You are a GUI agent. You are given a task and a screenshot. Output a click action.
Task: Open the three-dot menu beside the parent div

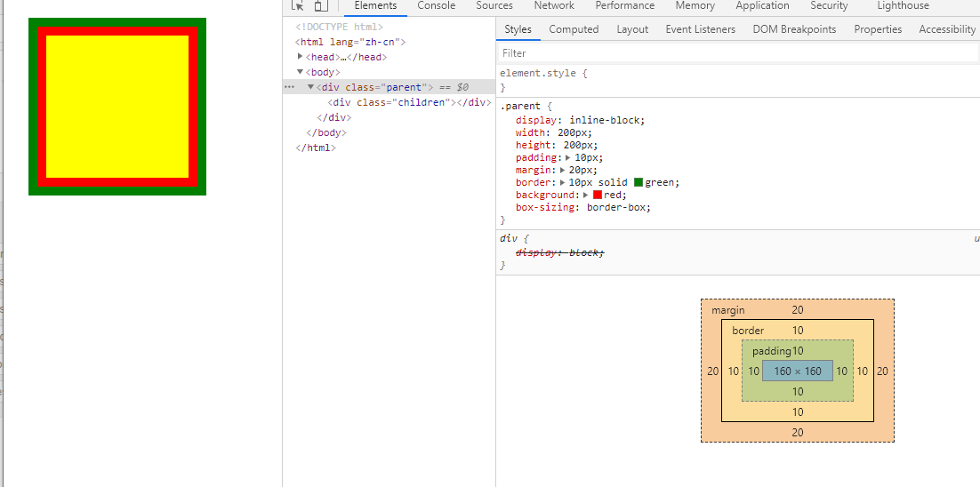[x=289, y=87]
